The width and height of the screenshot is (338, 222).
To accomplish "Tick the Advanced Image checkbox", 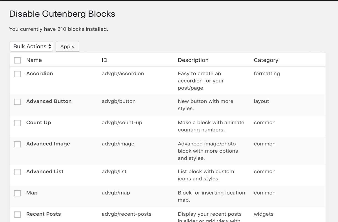I will click(x=17, y=144).
